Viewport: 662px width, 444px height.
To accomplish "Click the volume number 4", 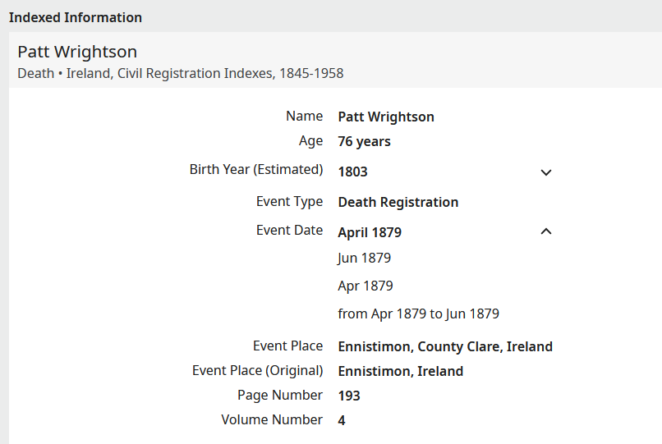I will pos(341,420).
